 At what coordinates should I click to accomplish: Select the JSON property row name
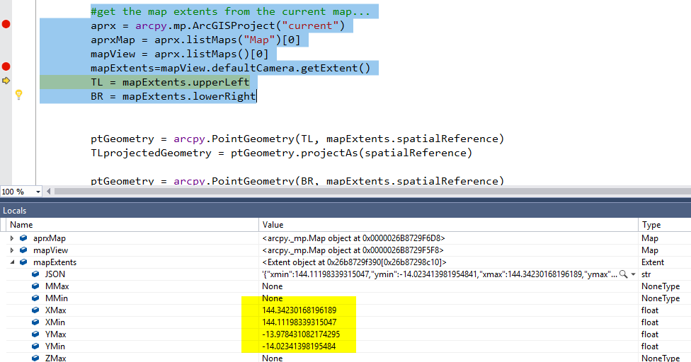pos(55,274)
